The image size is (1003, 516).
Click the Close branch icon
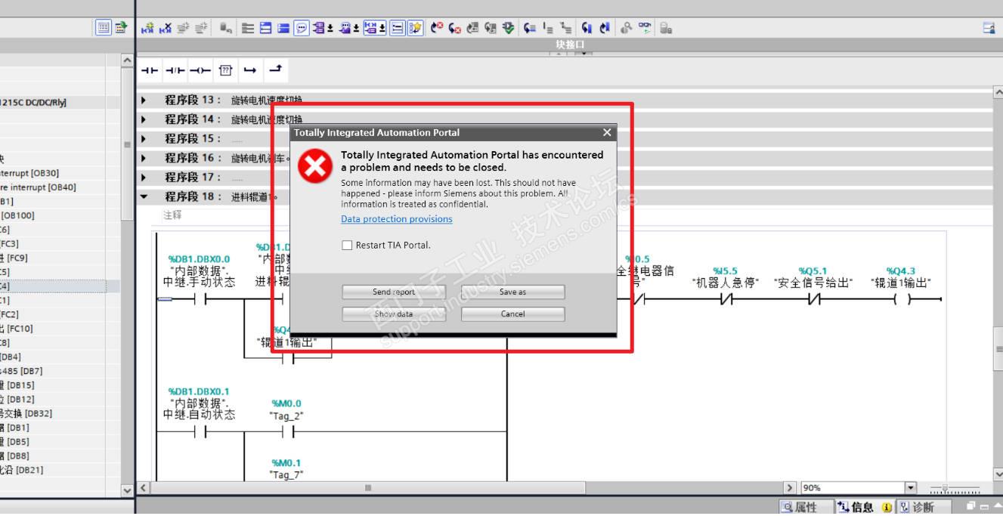point(275,70)
